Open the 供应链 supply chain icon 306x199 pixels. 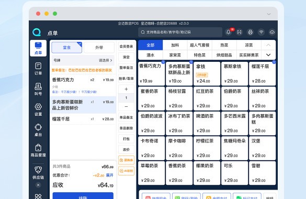pos(38,173)
